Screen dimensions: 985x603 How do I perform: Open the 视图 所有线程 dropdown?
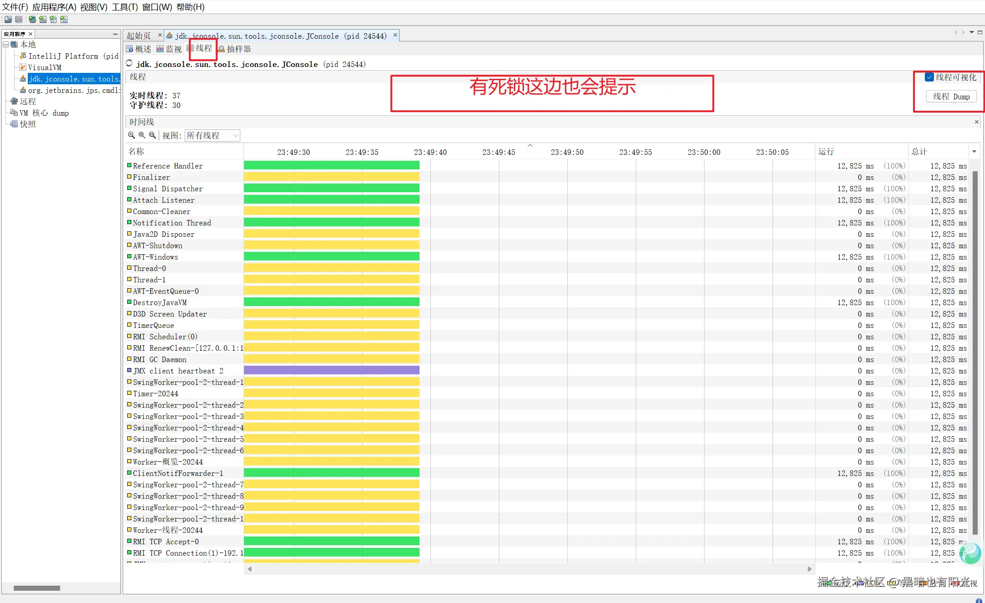(212, 135)
